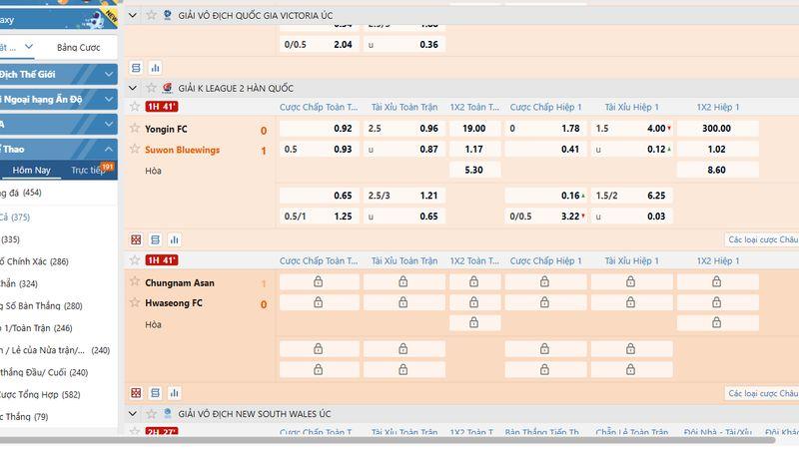Collapse Giải Vô Địch New South Wales section

[135, 414]
